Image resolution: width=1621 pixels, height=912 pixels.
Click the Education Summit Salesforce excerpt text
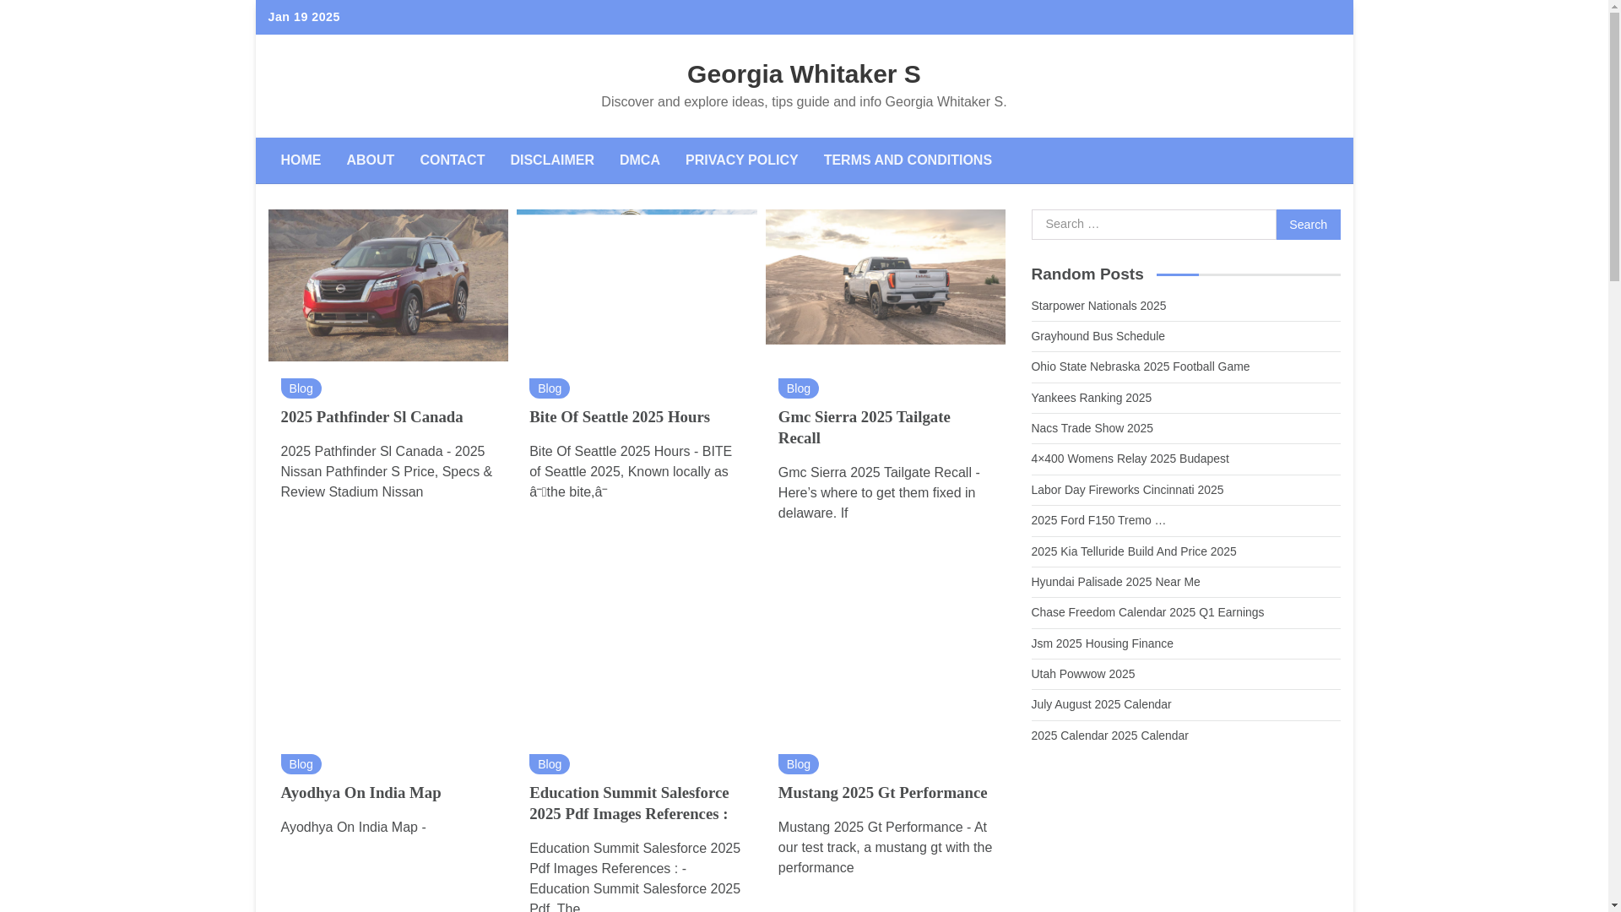pos(634,877)
